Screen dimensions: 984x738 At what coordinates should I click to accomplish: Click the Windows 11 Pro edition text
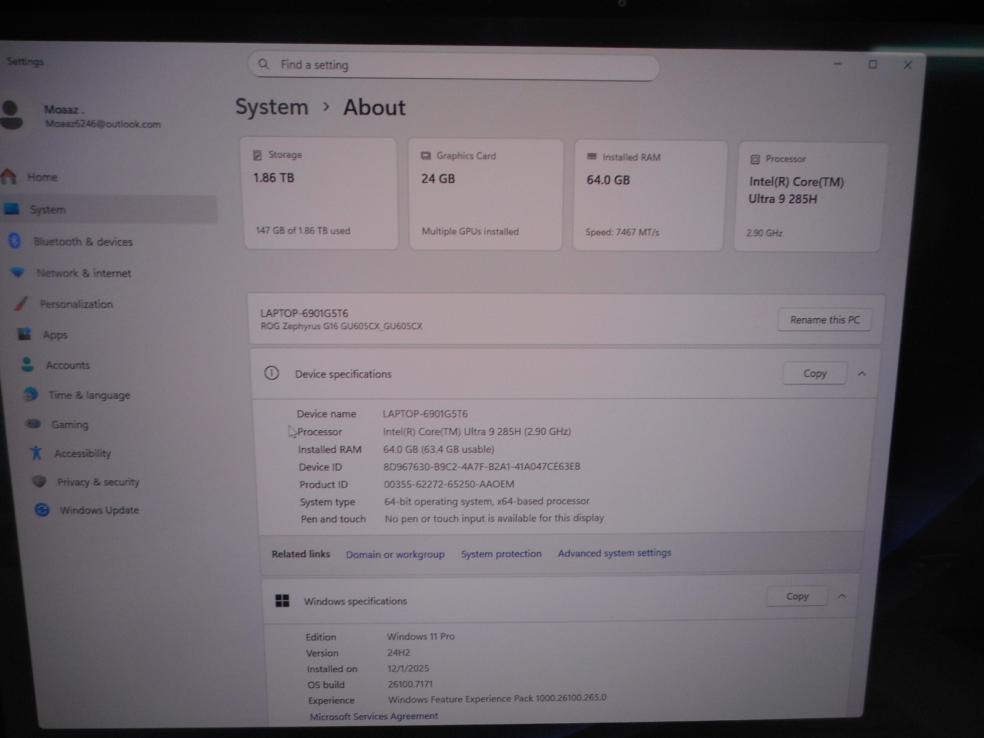pyautogui.click(x=421, y=637)
